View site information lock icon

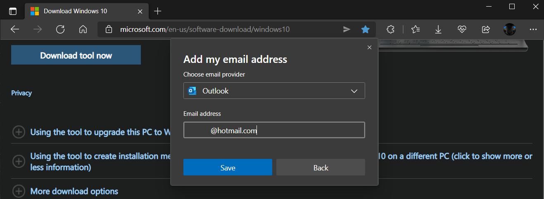click(x=109, y=29)
